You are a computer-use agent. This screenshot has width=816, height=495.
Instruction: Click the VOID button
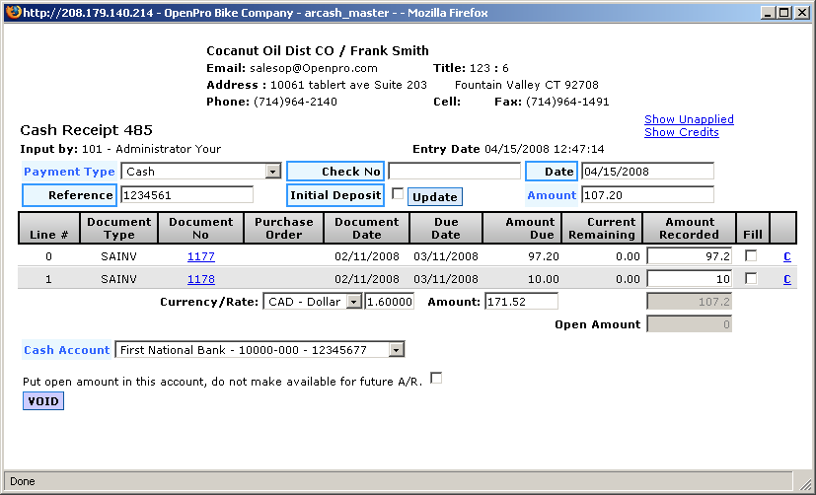coord(42,400)
